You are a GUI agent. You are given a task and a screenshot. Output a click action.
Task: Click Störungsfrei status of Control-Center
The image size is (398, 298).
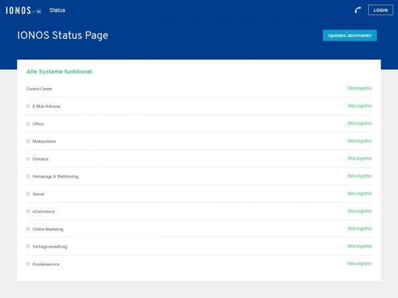(x=359, y=88)
